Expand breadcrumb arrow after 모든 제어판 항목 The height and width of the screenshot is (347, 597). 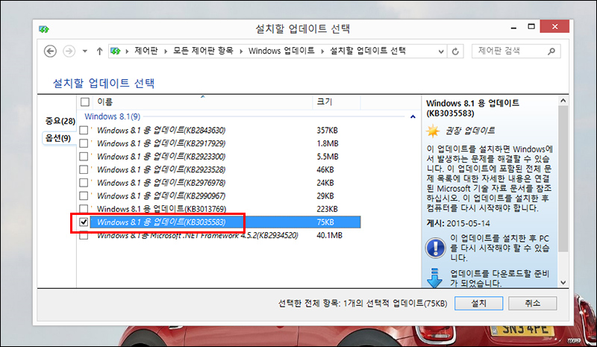(241, 51)
